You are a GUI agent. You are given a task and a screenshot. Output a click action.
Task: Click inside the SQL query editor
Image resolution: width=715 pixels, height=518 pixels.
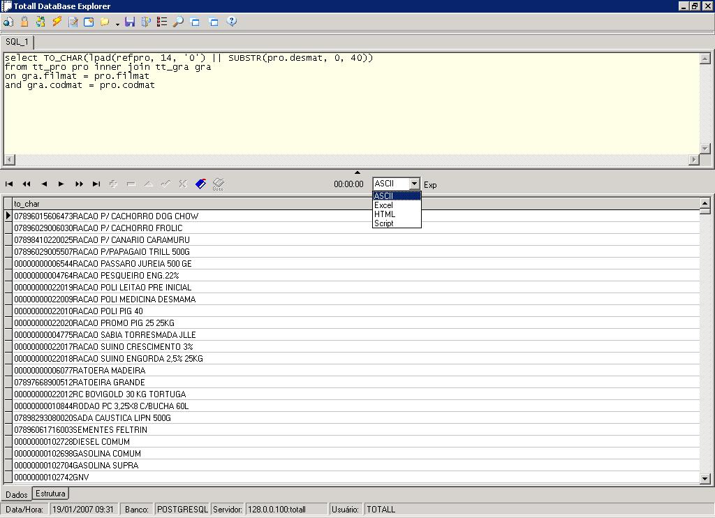pos(352,103)
